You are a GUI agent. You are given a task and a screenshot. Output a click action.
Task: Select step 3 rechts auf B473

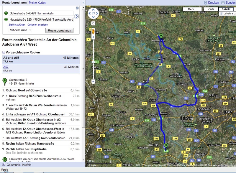click(41, 107)
